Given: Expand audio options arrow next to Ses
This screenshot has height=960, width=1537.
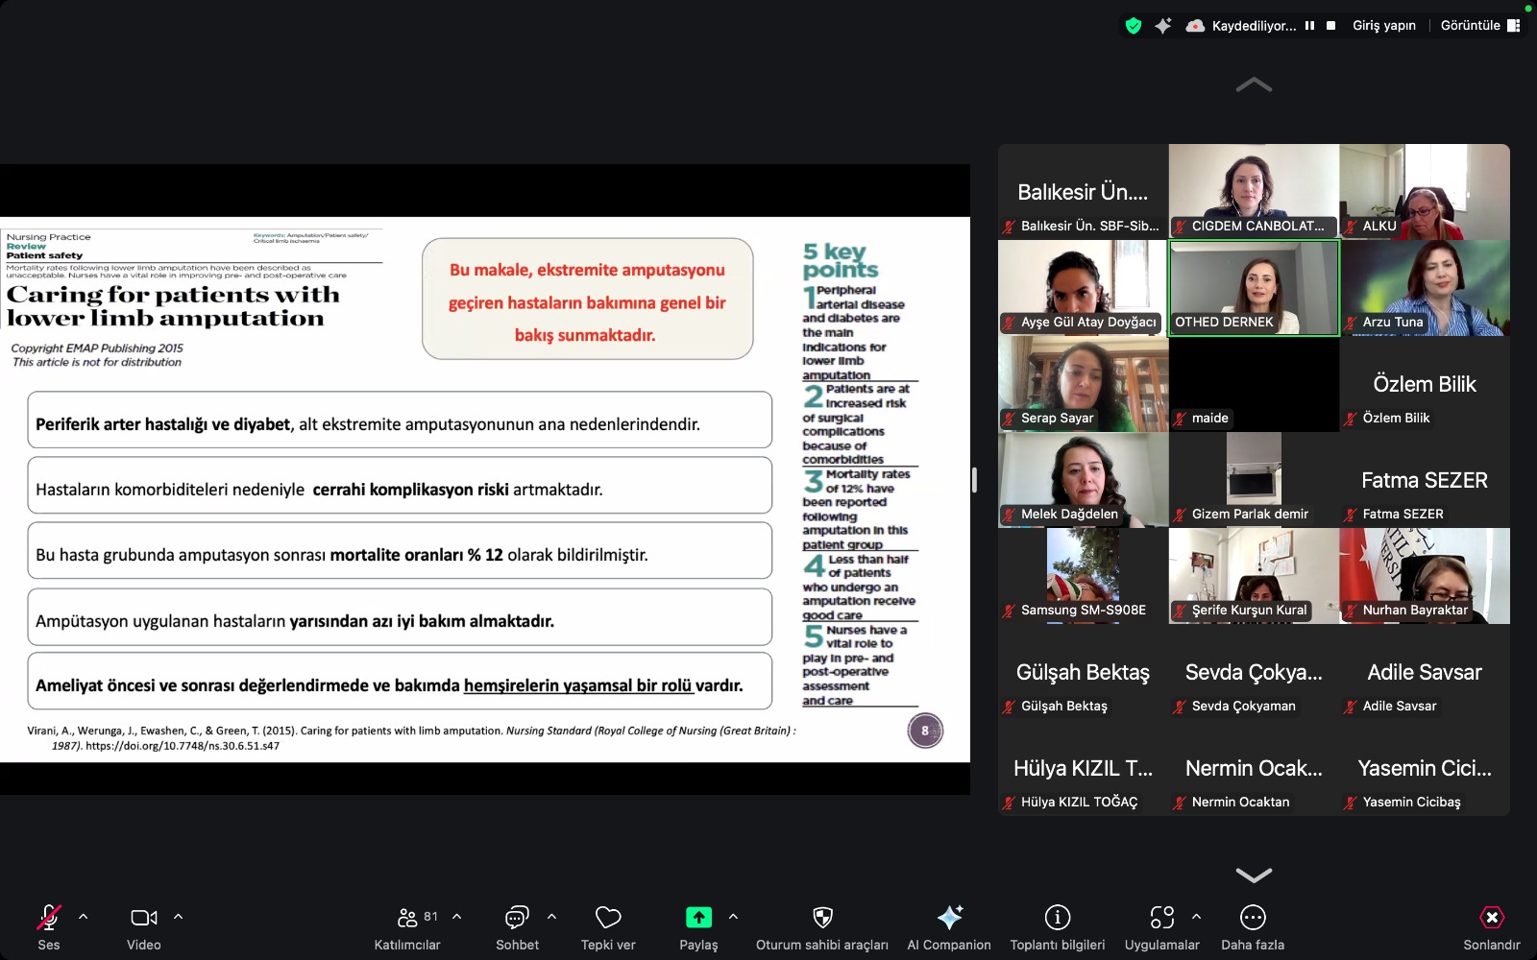Looking at the screenshot, I should (x=84, y=917).
